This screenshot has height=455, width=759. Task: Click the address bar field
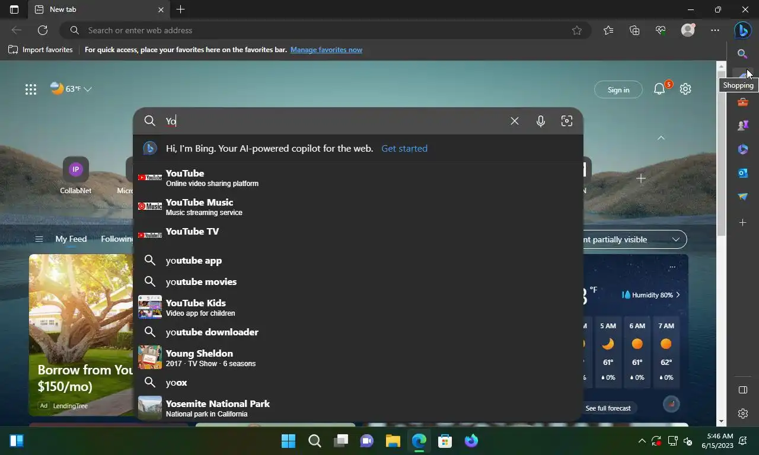pyautogui.click(x=325, y=30)
